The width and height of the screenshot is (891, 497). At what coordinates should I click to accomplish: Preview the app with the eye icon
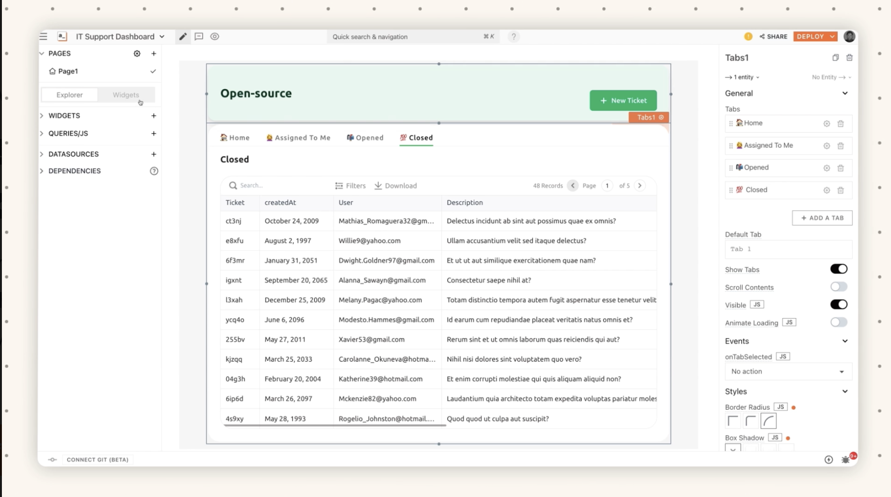coord(214,36)
